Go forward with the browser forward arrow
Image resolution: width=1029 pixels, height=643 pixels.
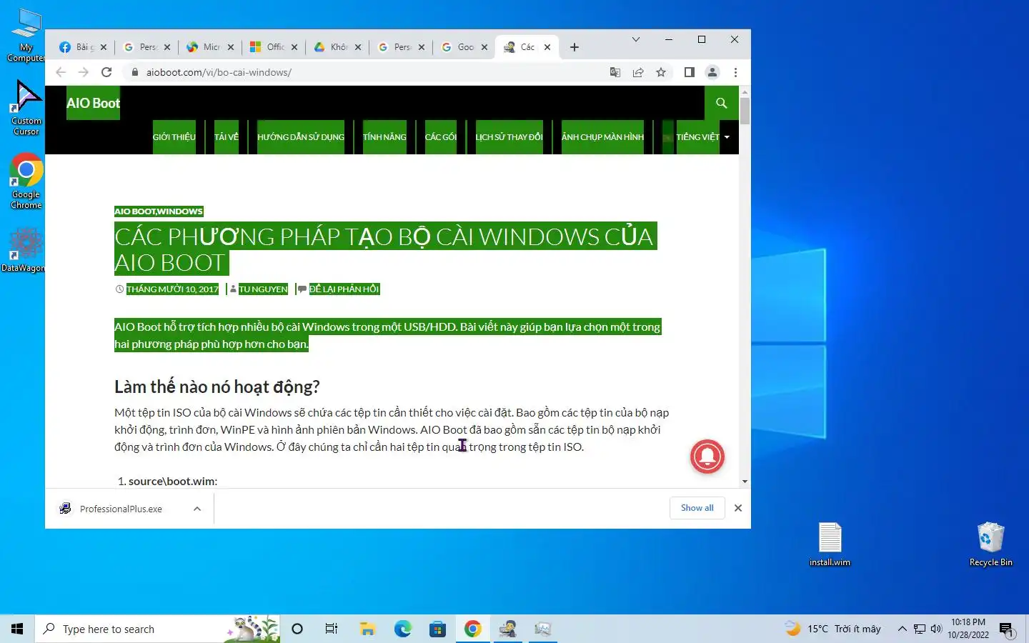pos(84,72)
